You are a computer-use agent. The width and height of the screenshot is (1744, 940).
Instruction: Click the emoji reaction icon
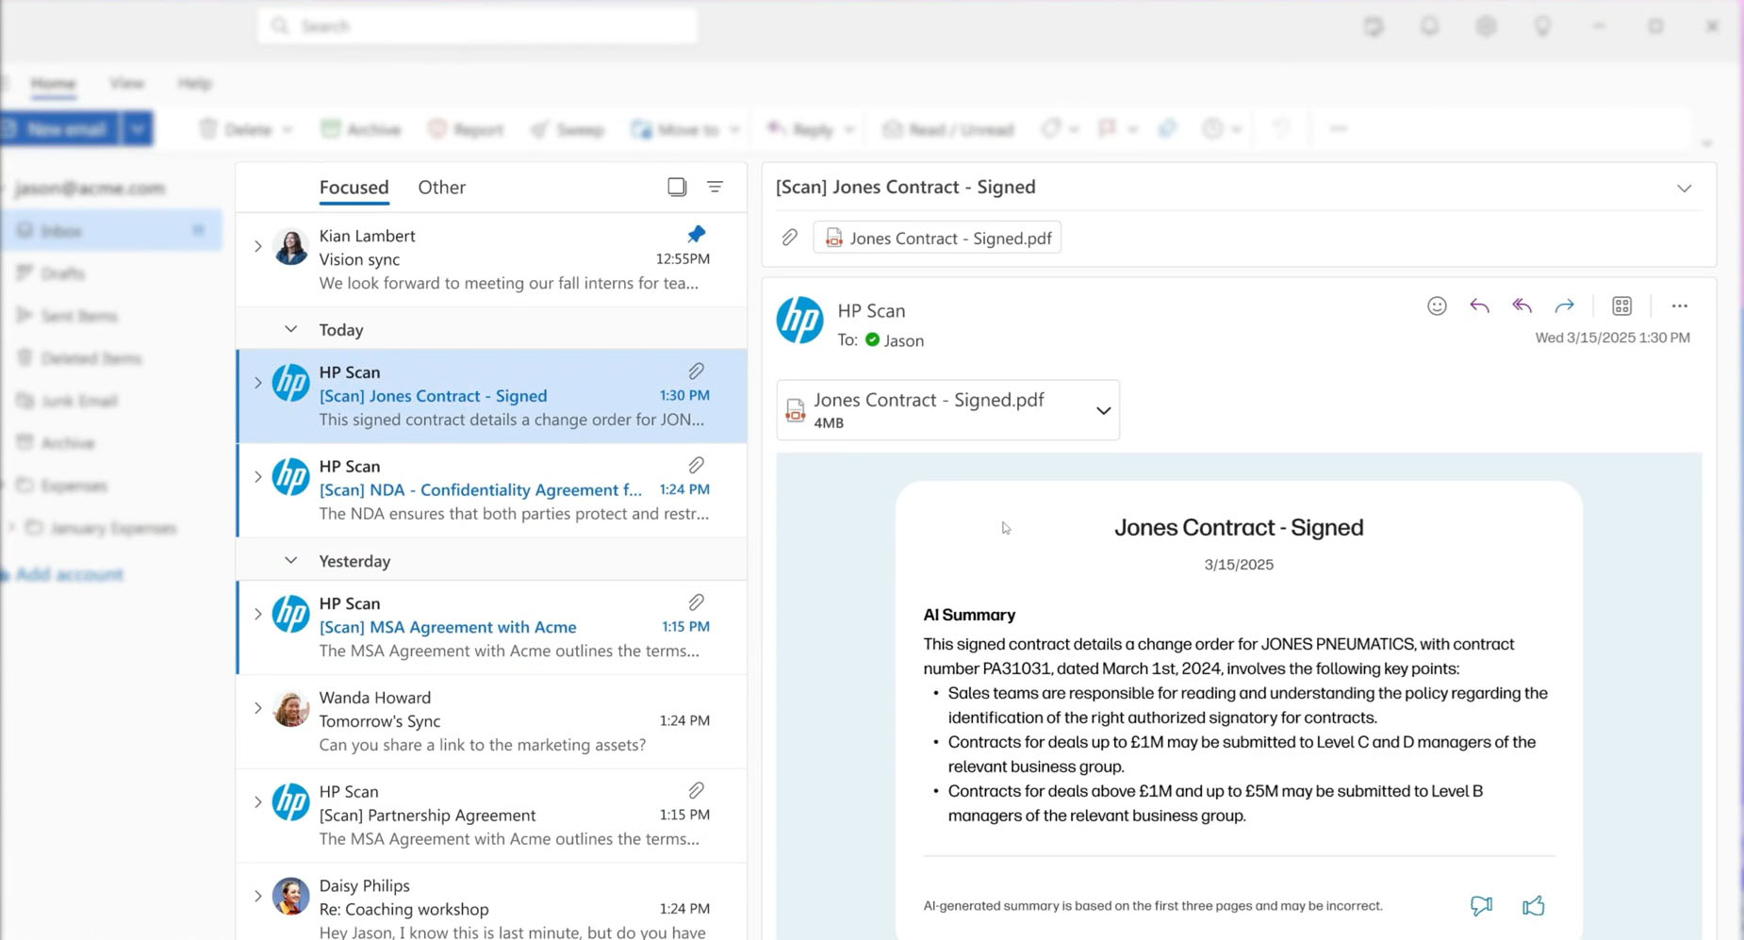coord(1436,306)
